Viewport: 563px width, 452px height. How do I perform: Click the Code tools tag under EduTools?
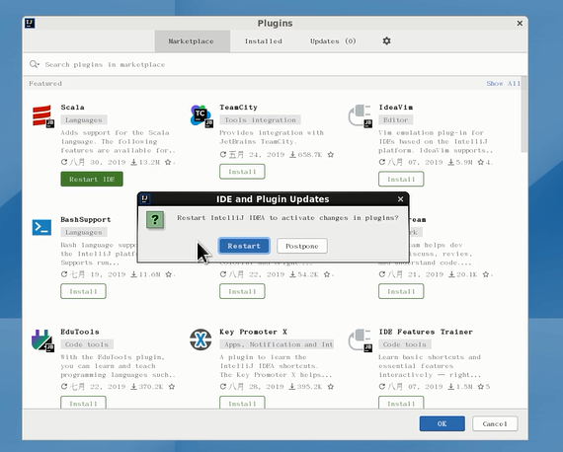[x=87, y=344]
